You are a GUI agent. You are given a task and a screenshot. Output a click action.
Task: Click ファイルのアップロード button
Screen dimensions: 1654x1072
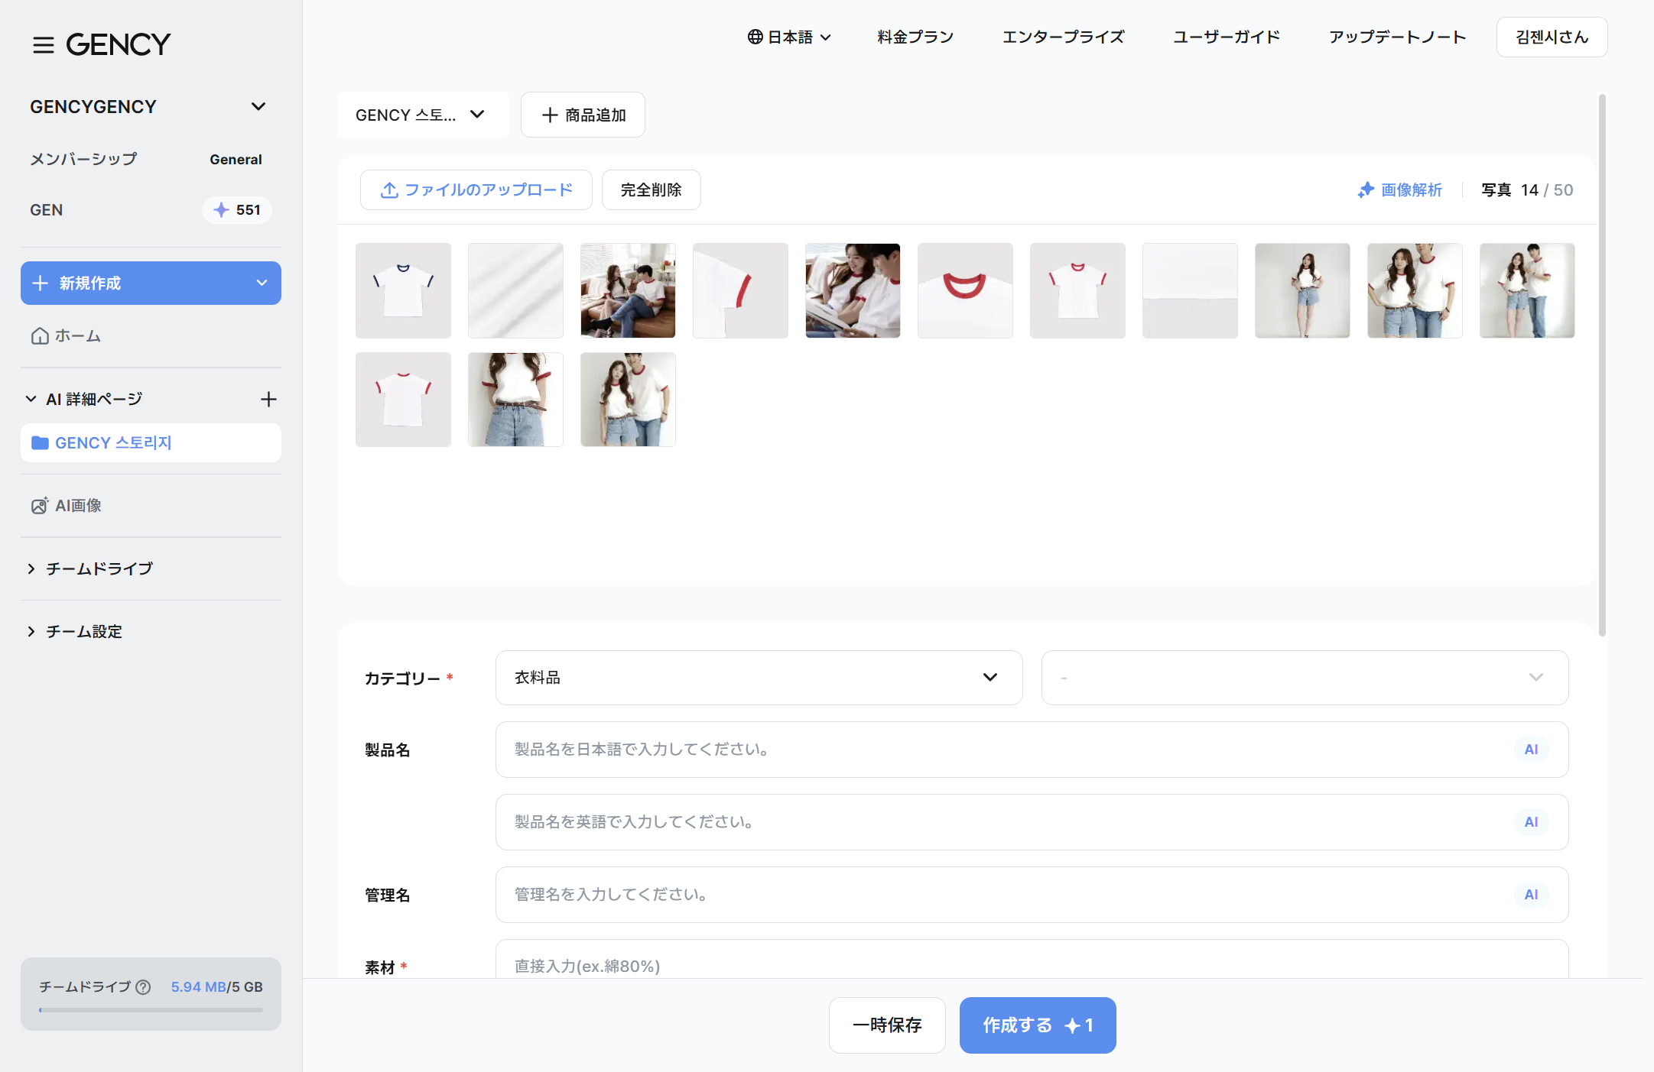pyautogui.click(x=476, y=189)
